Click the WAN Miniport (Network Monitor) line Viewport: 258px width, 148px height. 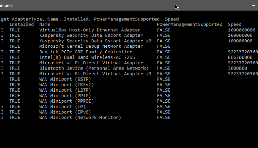coord(80,118)
